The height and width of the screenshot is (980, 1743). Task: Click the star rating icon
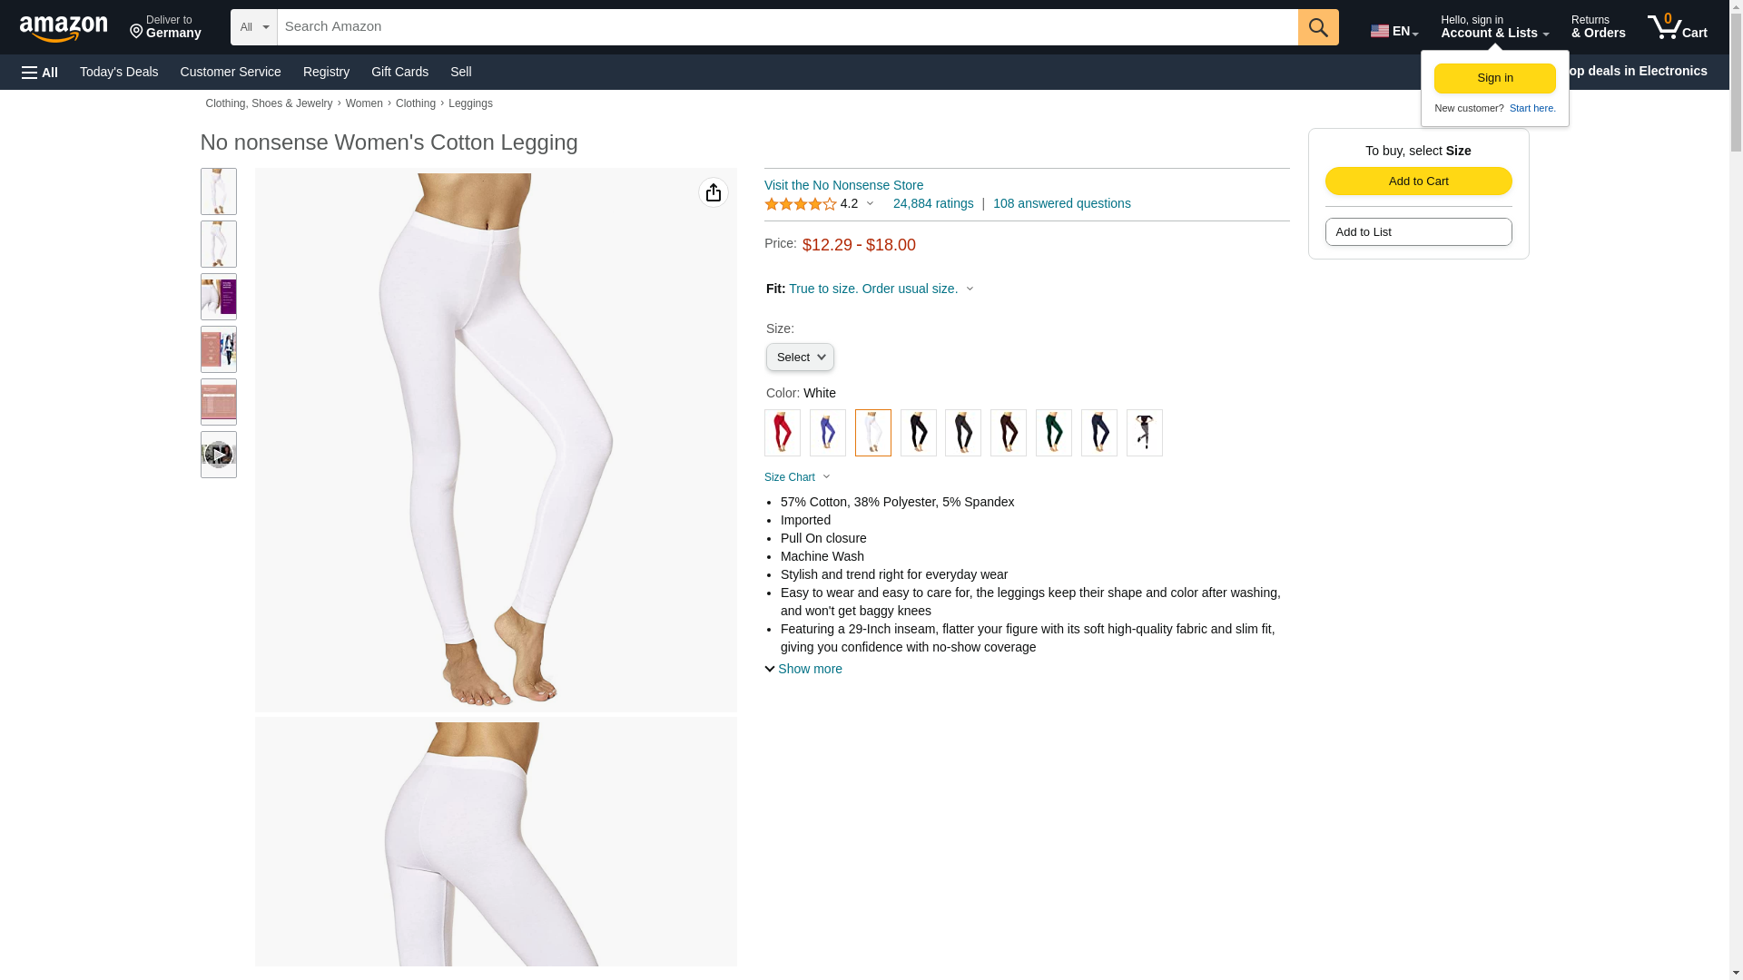[801, 204]
